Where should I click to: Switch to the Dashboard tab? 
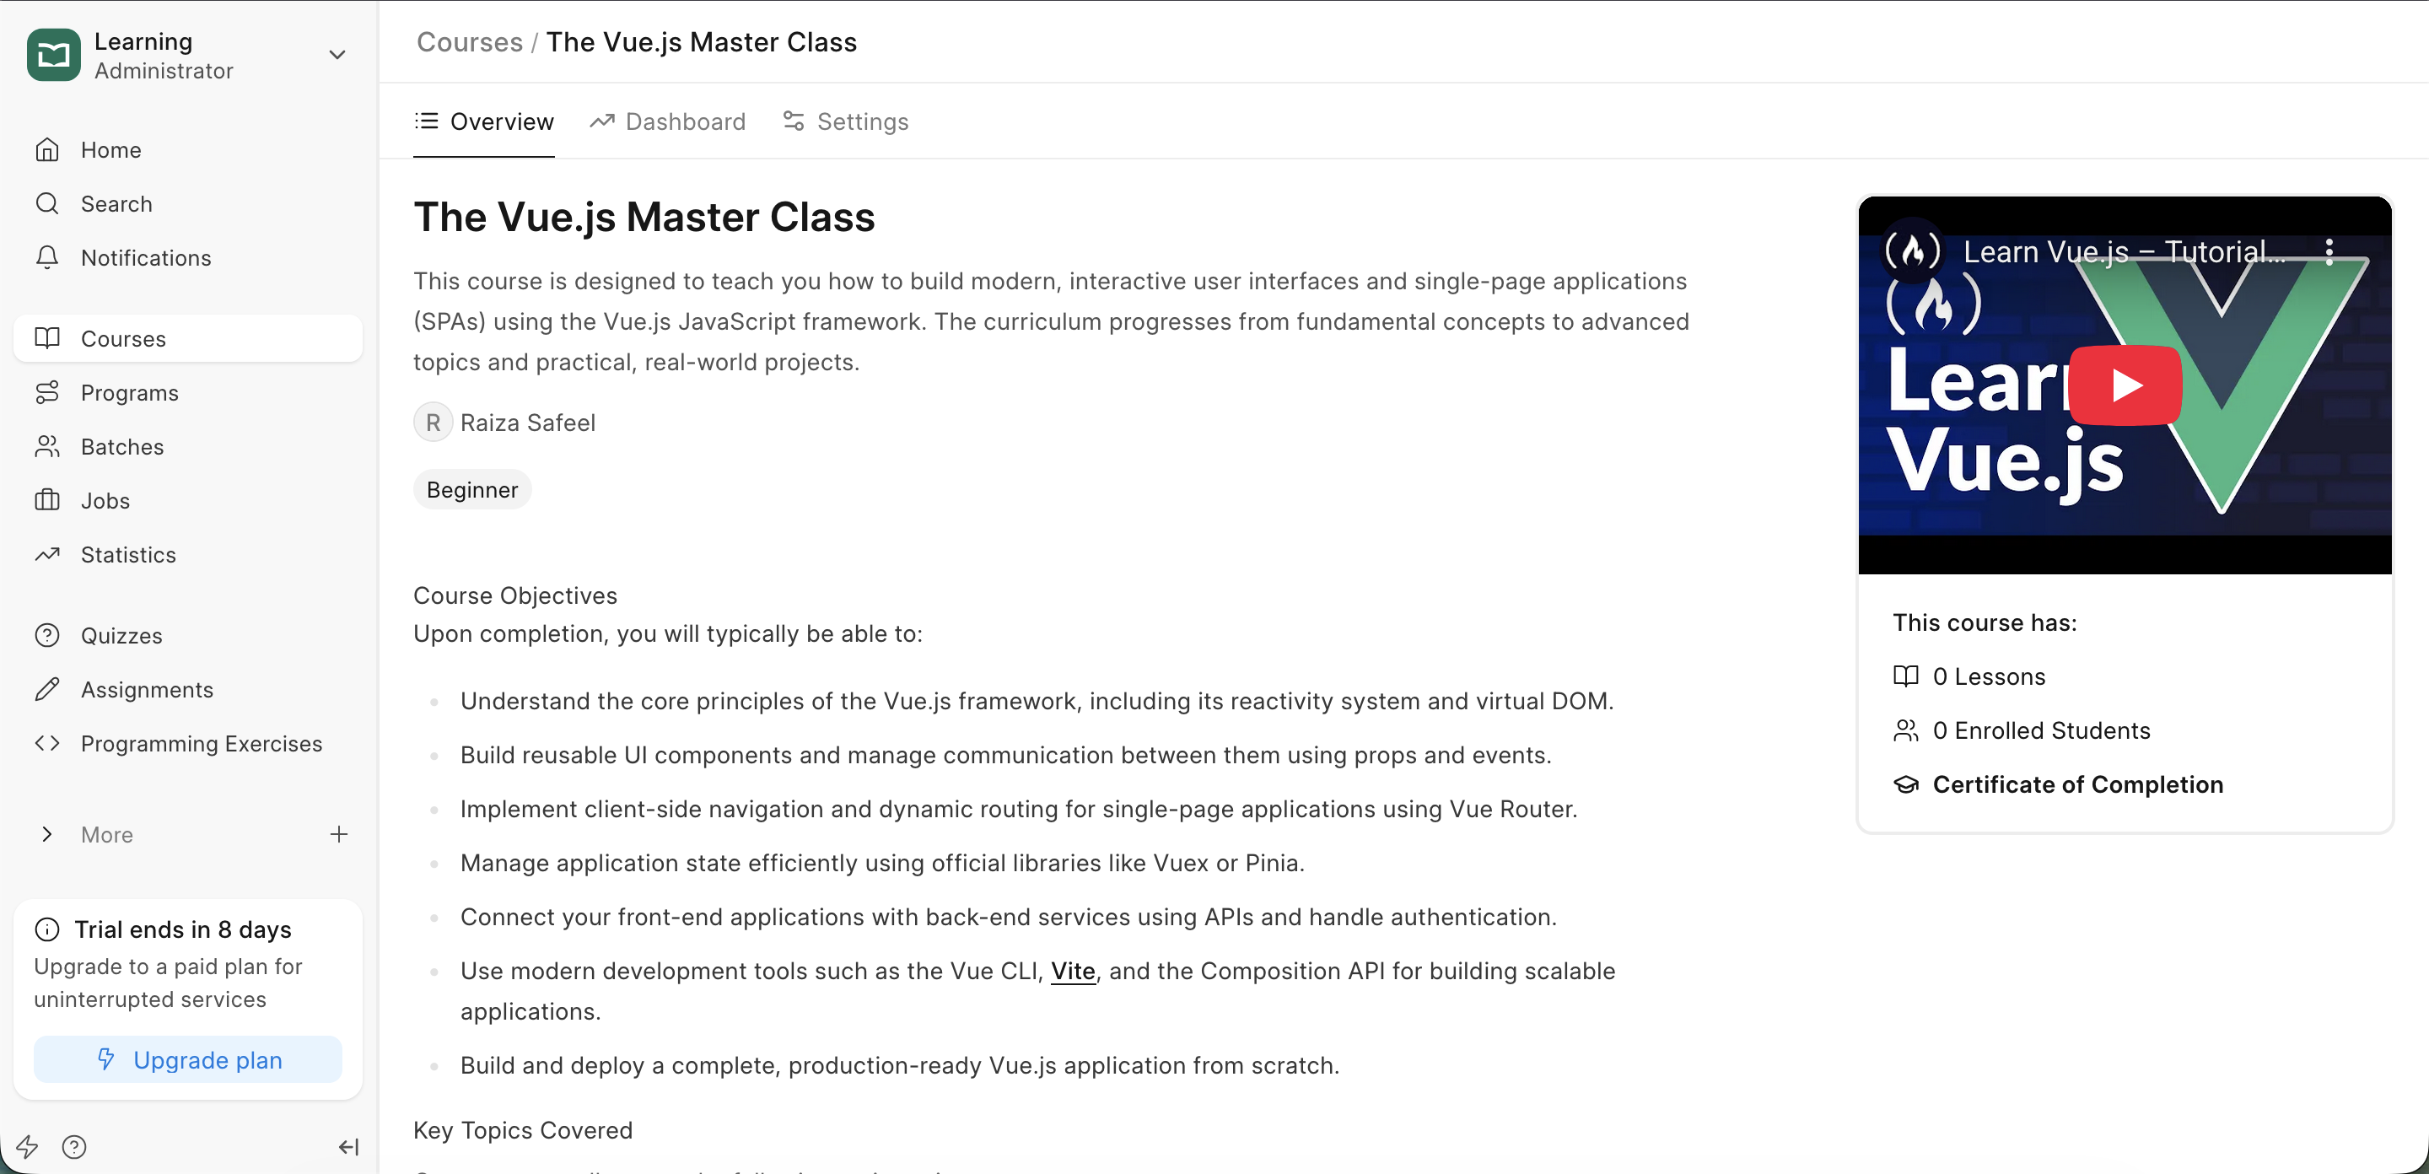click(x=668, y=121)
